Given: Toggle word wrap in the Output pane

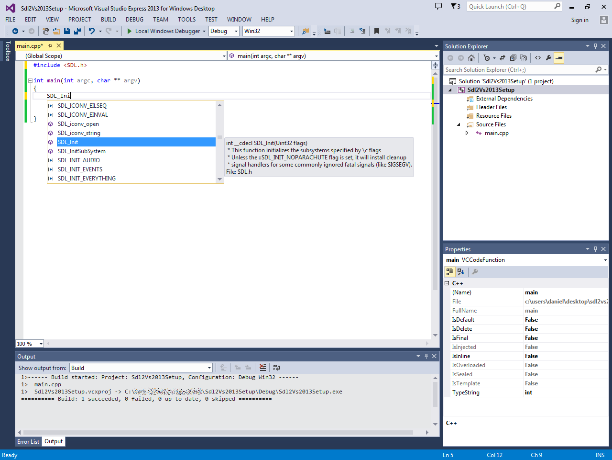Looking at the screenshot, I should (x=276, y=368).
